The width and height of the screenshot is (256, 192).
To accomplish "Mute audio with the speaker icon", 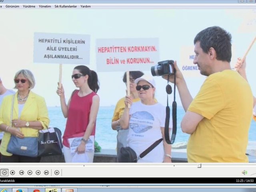I will pyautogui.click(x=244, y=172).
